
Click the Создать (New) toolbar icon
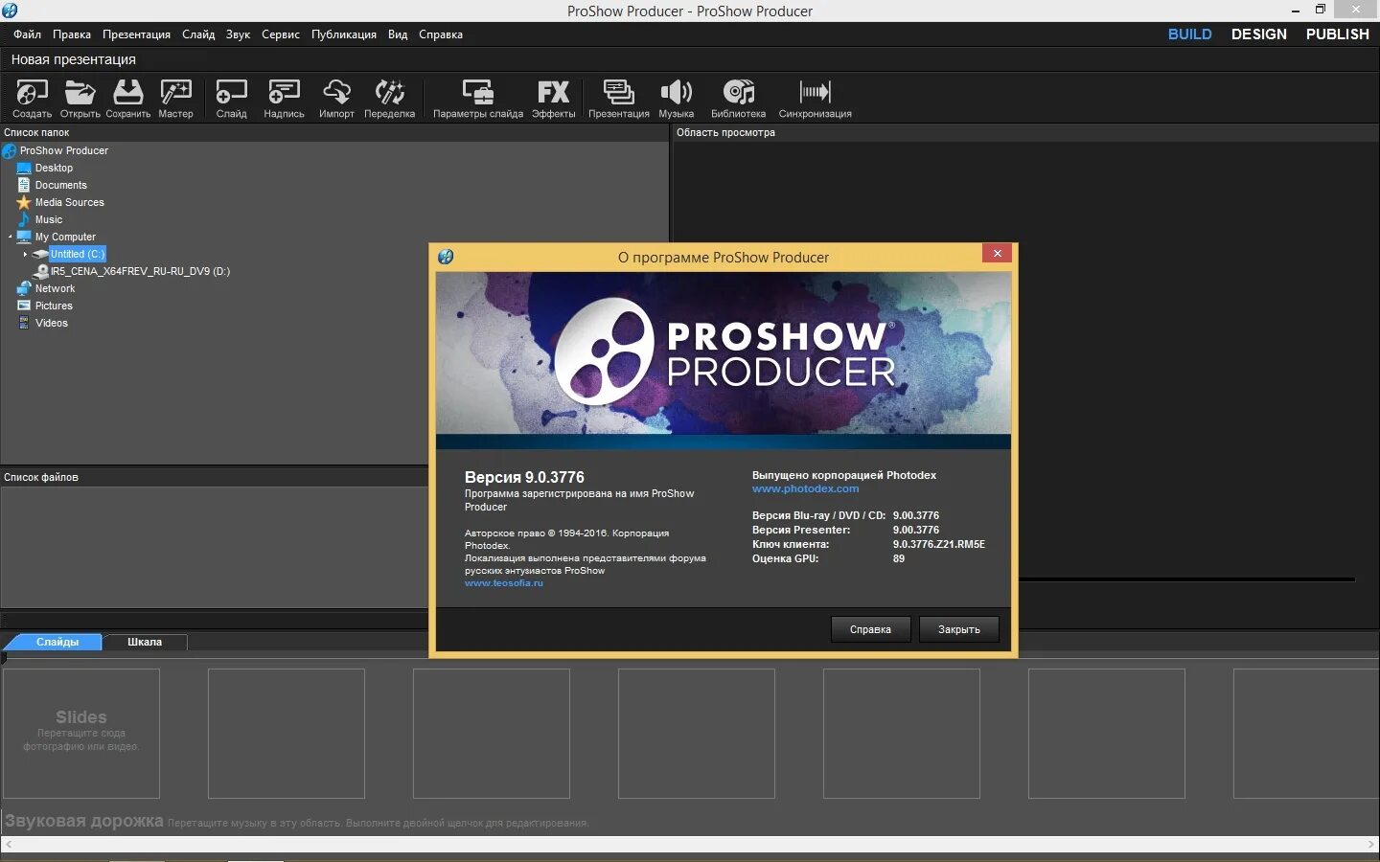click(x=32, y=99)
